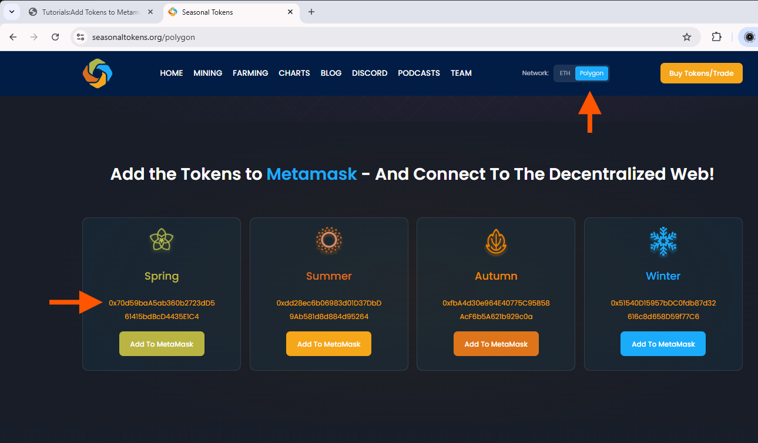Image resolution: width=758 pixels, height=443 pixels.
Task: Go back to the previous page
Action: [13, 37]
